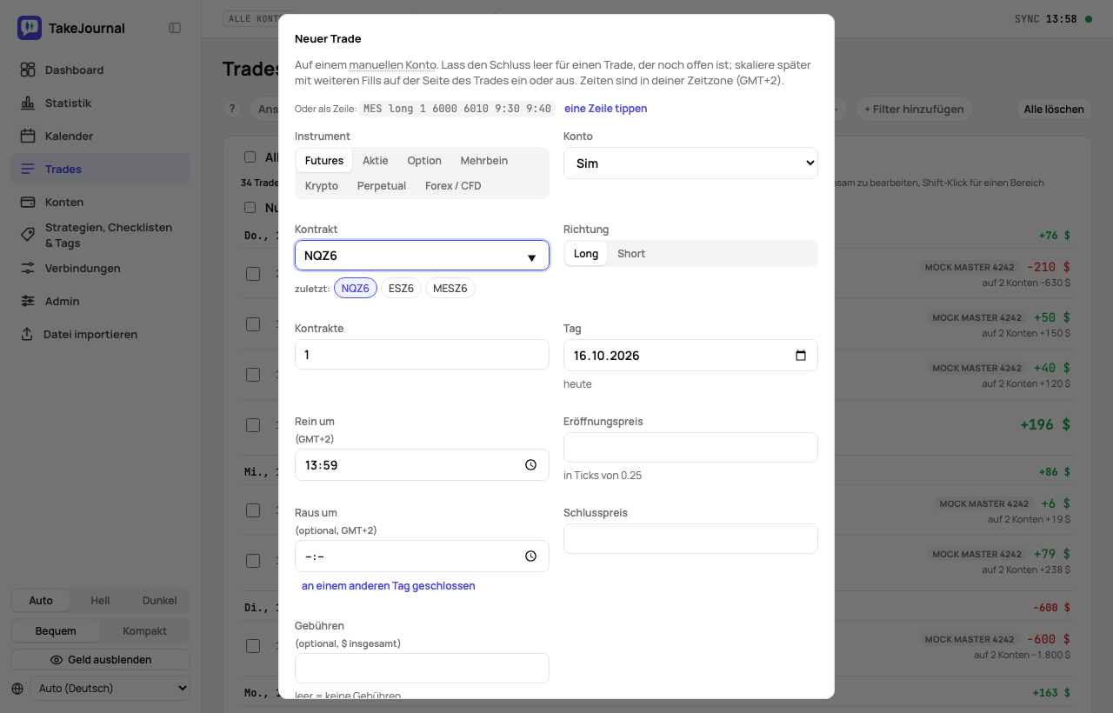Click the 'eine Zeile tippen' link
Image resolution: width=1113 pixels, height=713 pixels.
click(x=606, y=109)
